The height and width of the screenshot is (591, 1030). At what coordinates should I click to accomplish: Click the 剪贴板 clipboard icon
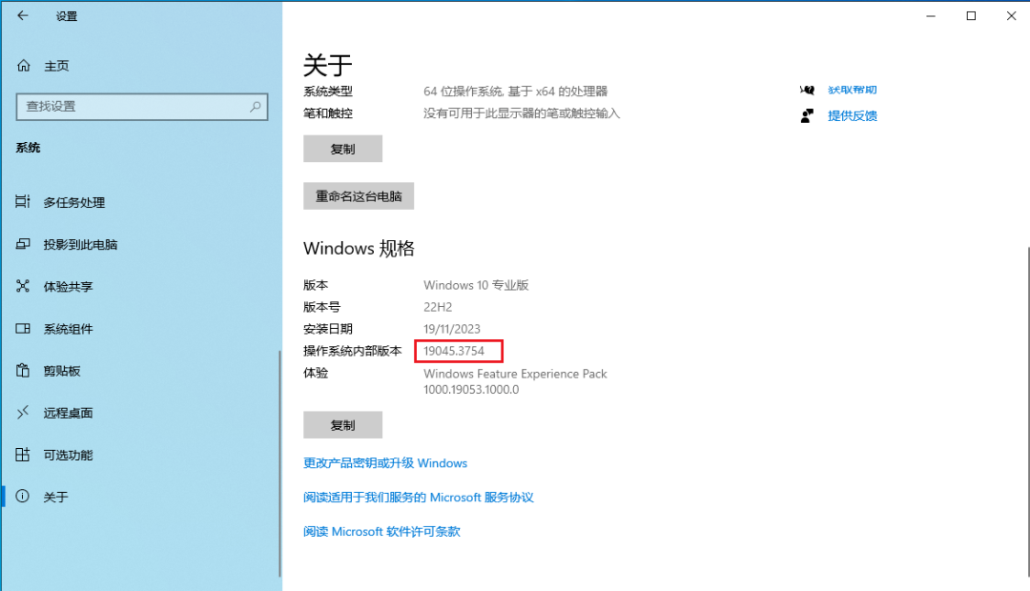23,371
